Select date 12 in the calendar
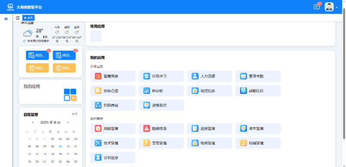Viewport: 346px width, 167px height. point(29,154)
